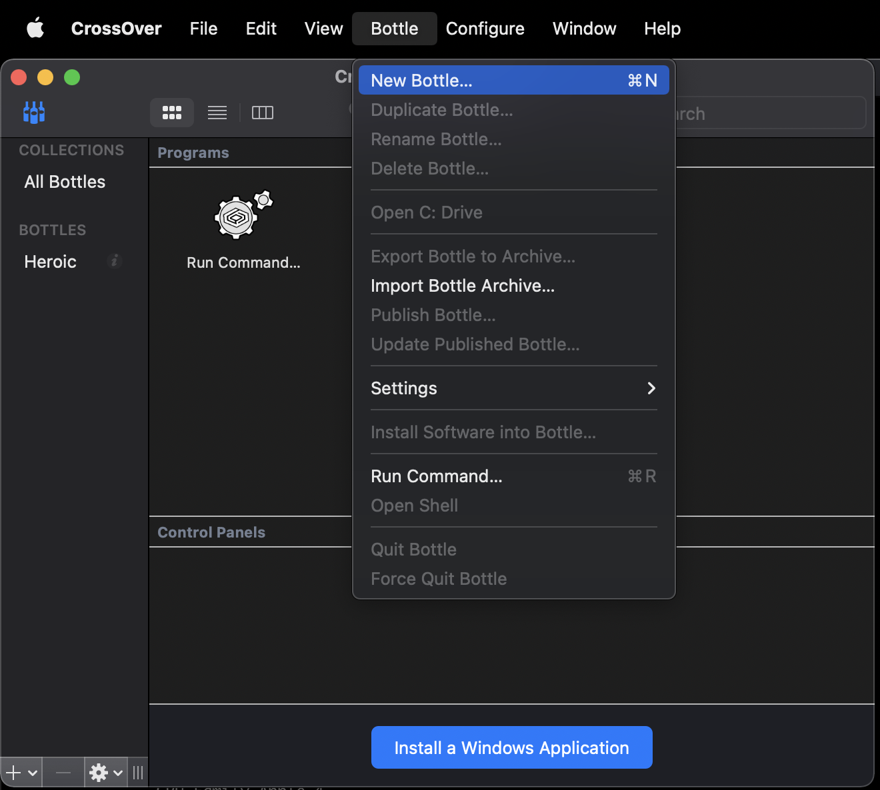Click the Programs section header

193,153
